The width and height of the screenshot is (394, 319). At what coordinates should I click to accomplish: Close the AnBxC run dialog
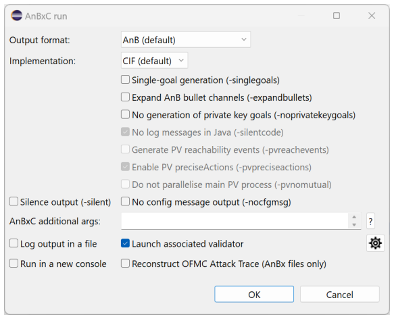pyautogui.click(x=372, y=16)
